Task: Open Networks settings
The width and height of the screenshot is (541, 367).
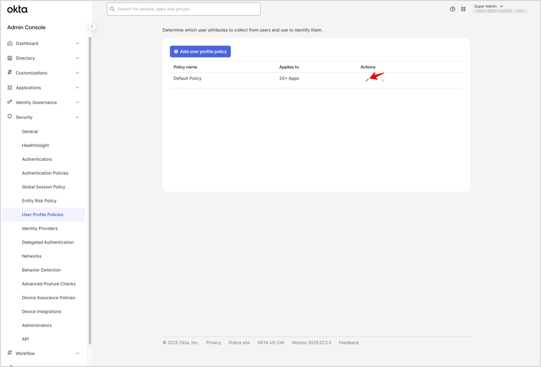Action: point(32,256)
